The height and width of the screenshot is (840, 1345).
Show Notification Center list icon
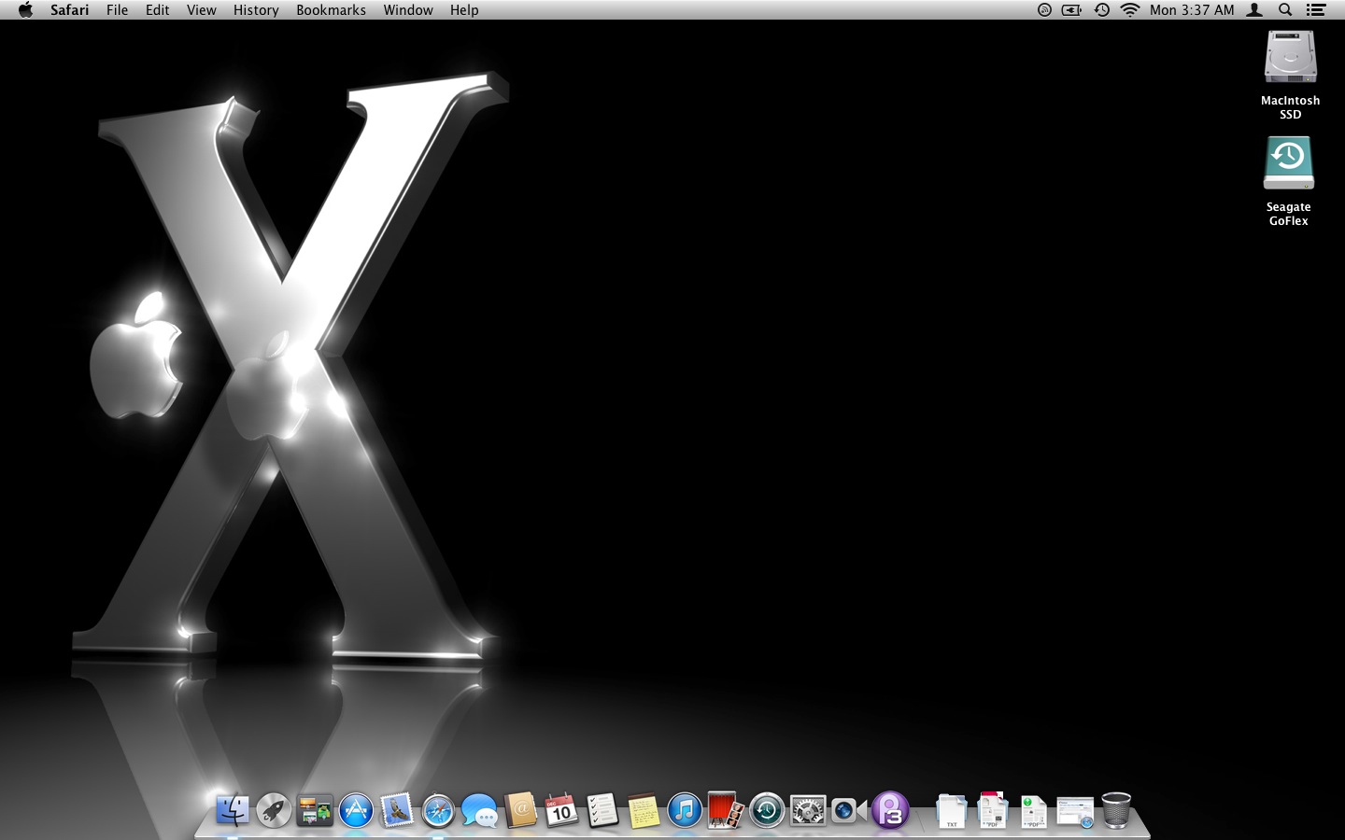click(1316, 10)
